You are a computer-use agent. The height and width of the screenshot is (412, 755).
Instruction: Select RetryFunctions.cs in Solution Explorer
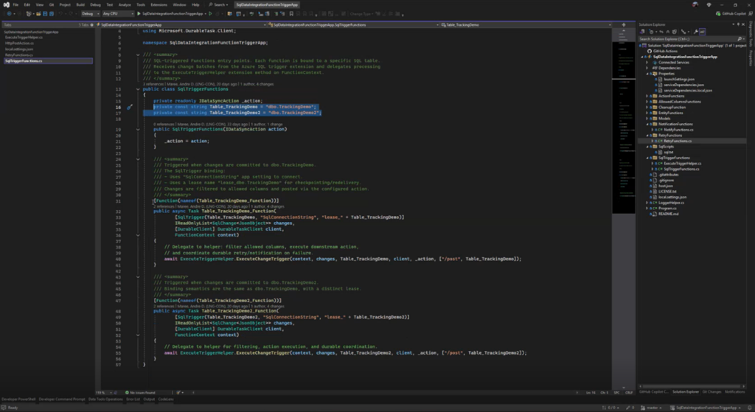coord(678,141)
